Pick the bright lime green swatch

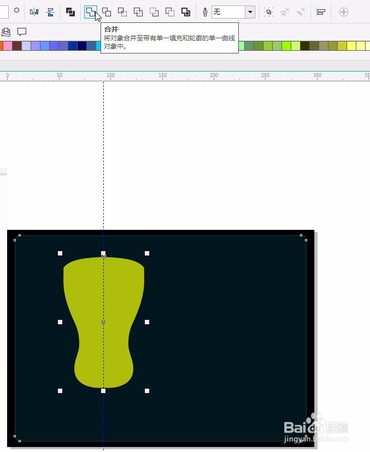coord(286,46)
